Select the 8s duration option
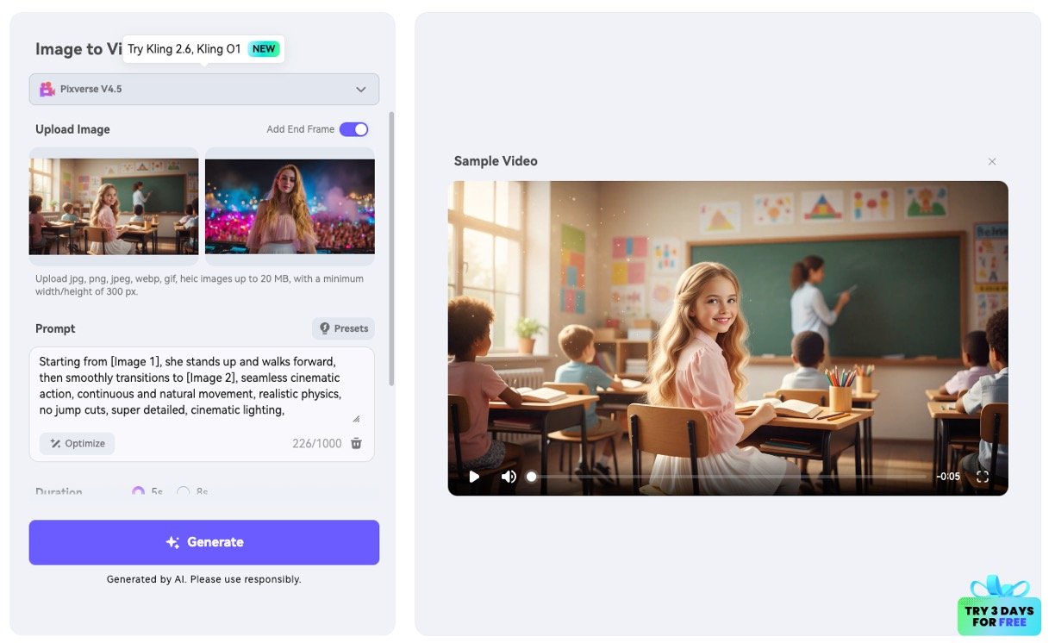The image size is (1055, 643). [183, 491]
